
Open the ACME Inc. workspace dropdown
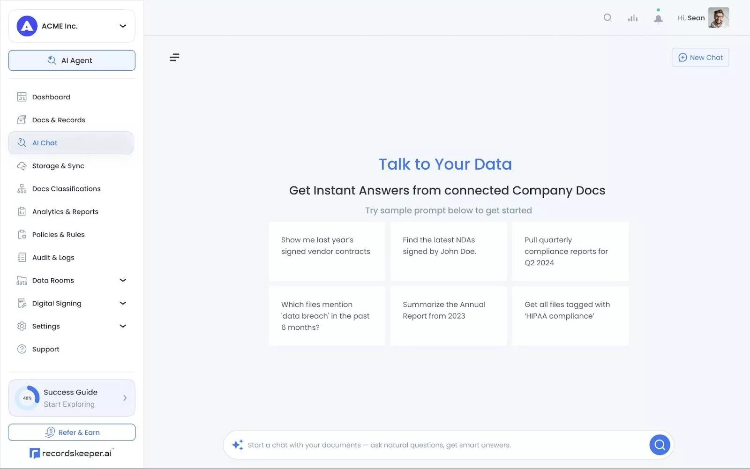pos(123,26)
